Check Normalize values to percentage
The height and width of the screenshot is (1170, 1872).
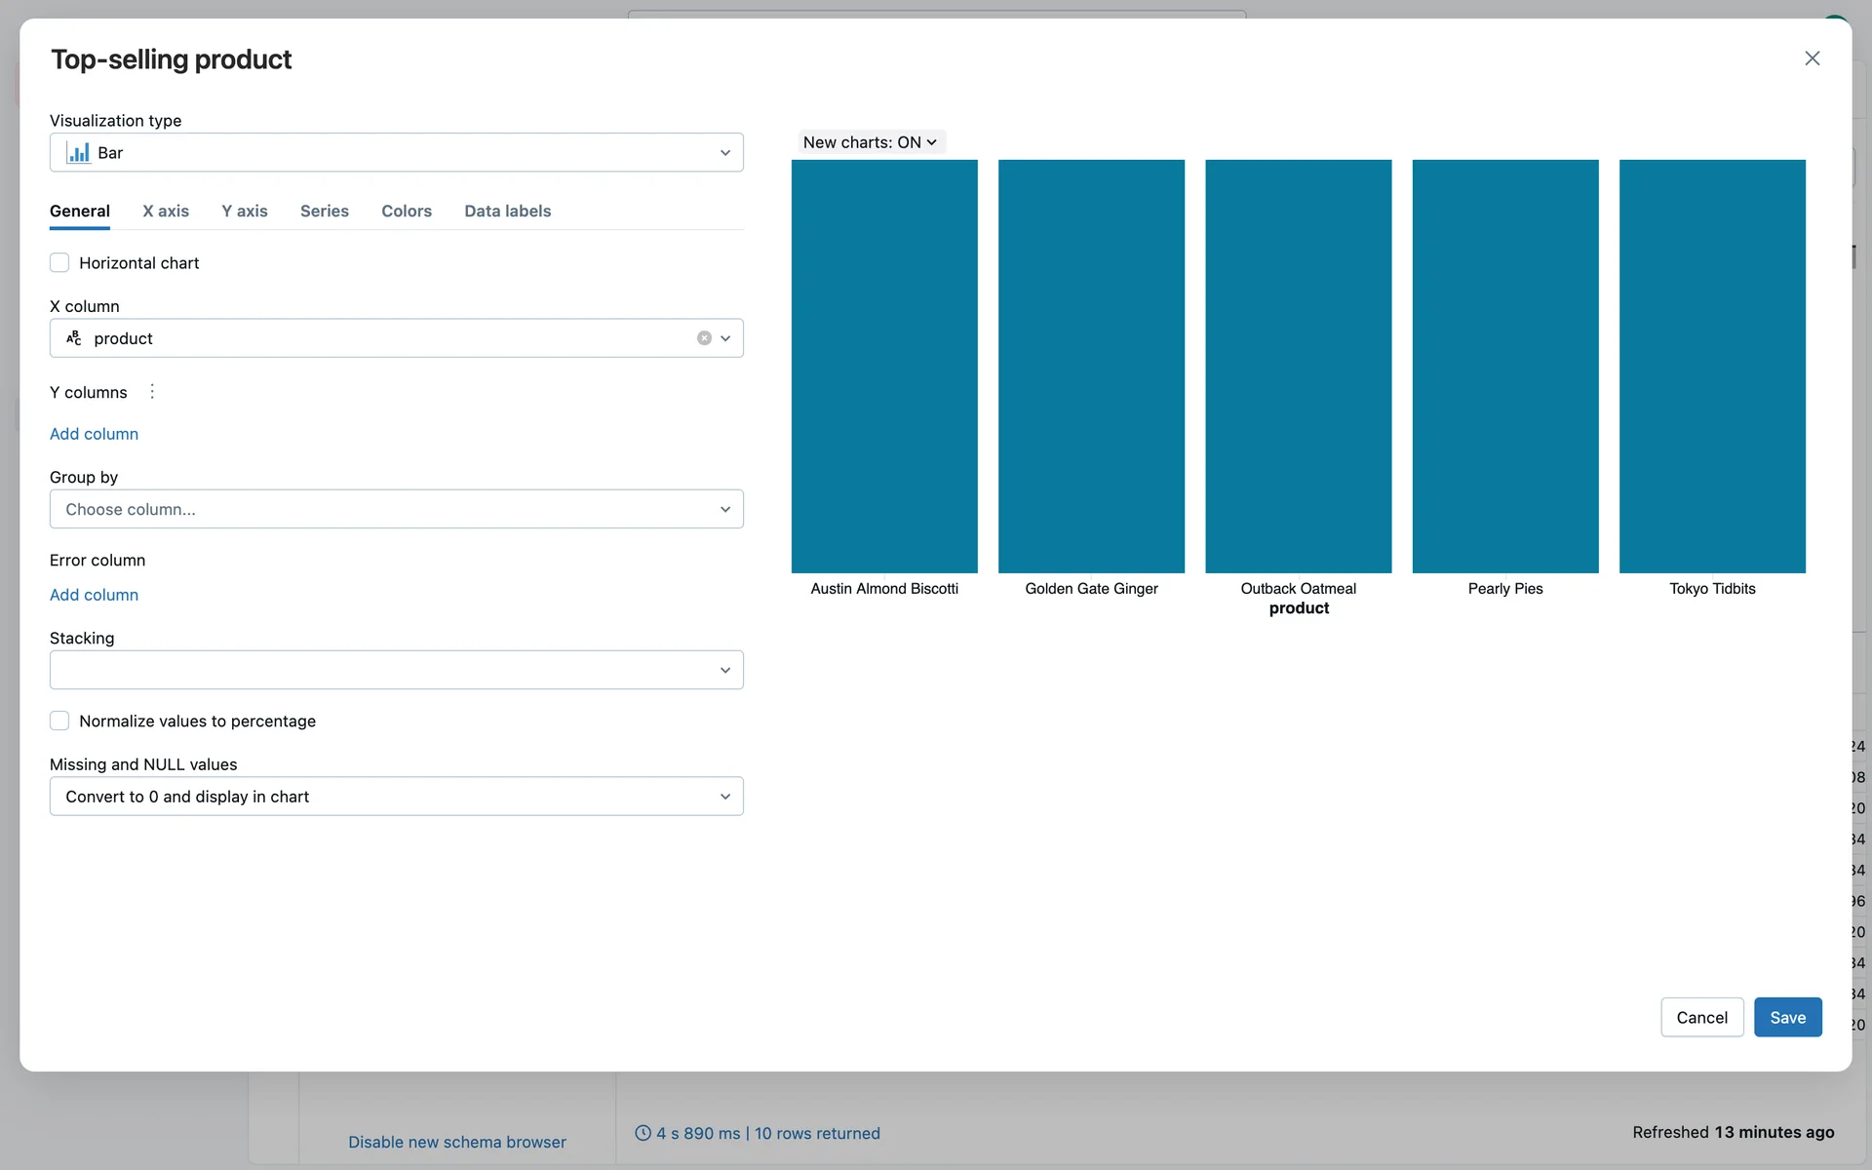tap(59, 721)
